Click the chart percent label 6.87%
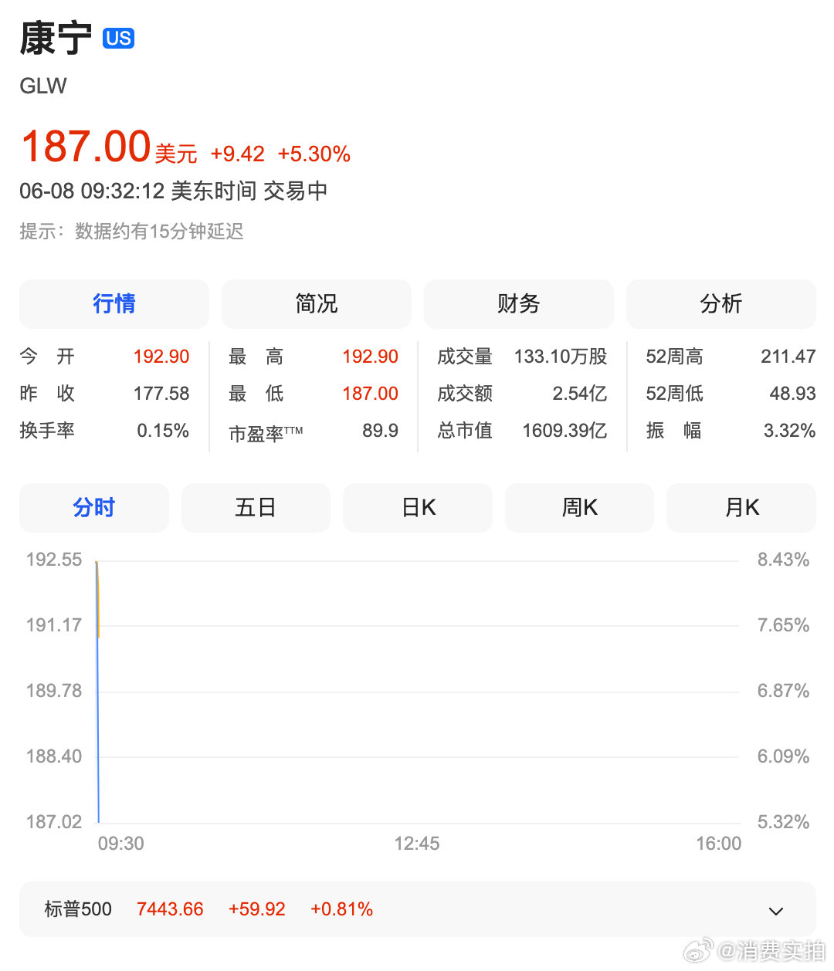Screen dimensions: 834x971 pyautogui.click(x=783, y=691)
